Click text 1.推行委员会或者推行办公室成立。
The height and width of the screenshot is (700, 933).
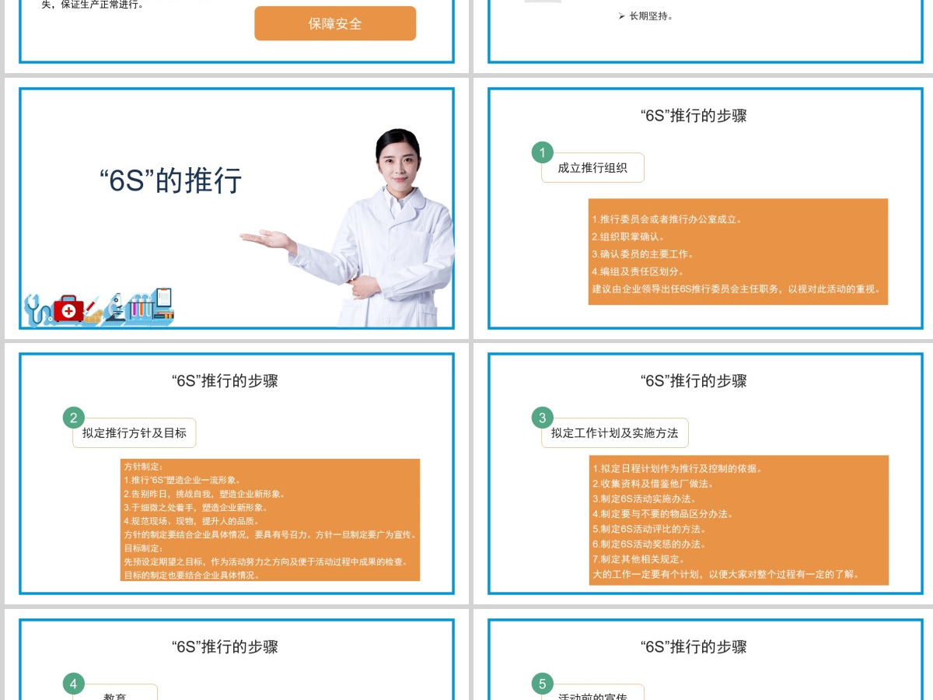click(x=667, y=219)
